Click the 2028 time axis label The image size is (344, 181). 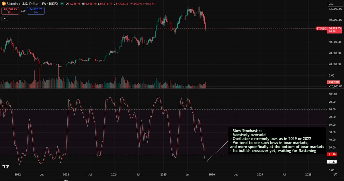[x=308, y=174]
